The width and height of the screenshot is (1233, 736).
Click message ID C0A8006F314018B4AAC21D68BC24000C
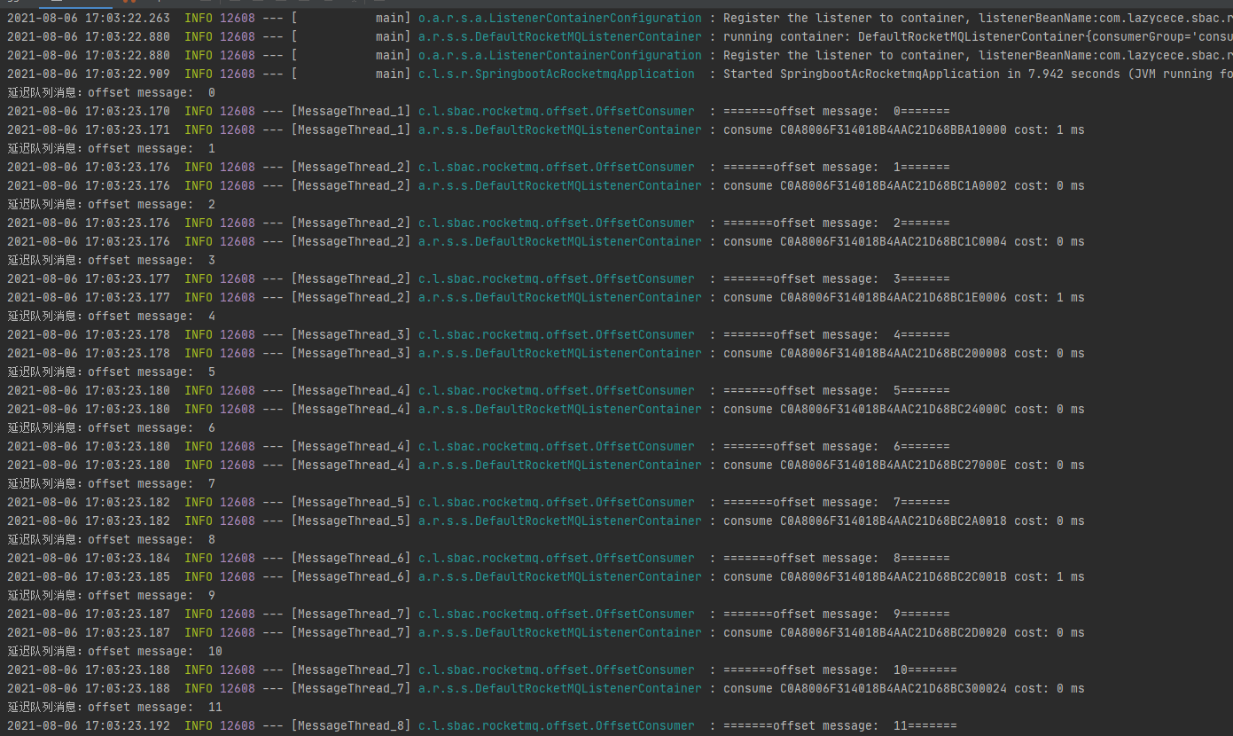point(894,409)
